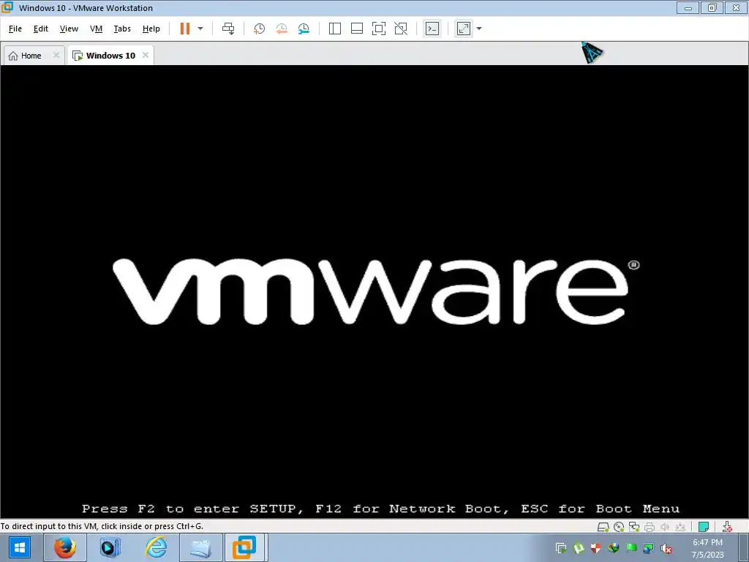Click the Send Ctrl+Alt+Del toolbar icon
The image size is (749, 562).
228,29
